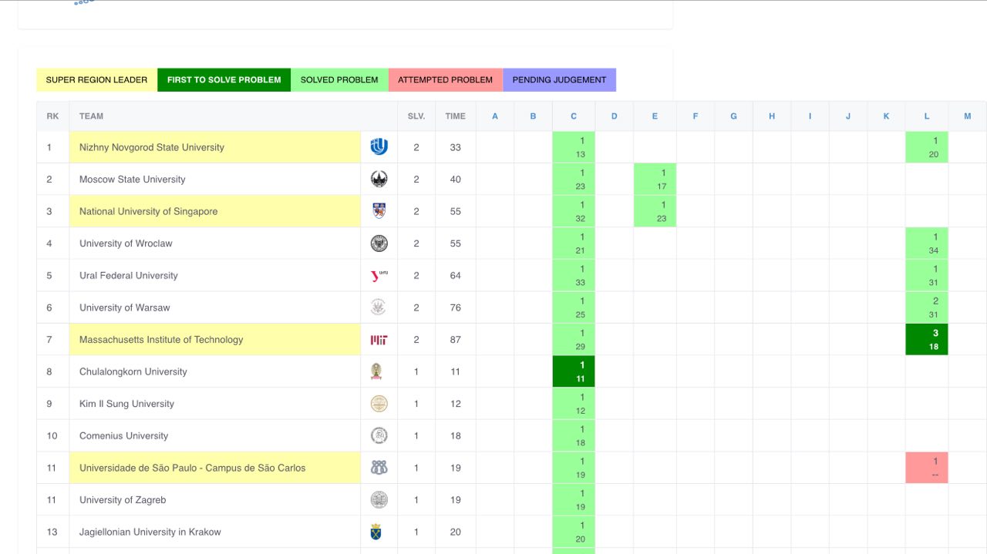Click the Super Region Leader legend swatch

tap(96, 80)
